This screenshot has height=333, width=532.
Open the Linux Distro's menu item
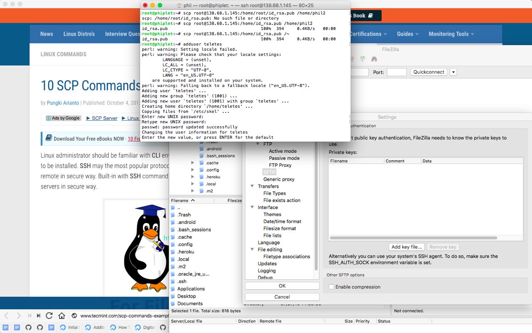point(79,34)
